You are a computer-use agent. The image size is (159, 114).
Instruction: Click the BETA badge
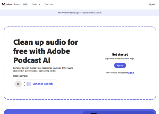coord(25,4)
